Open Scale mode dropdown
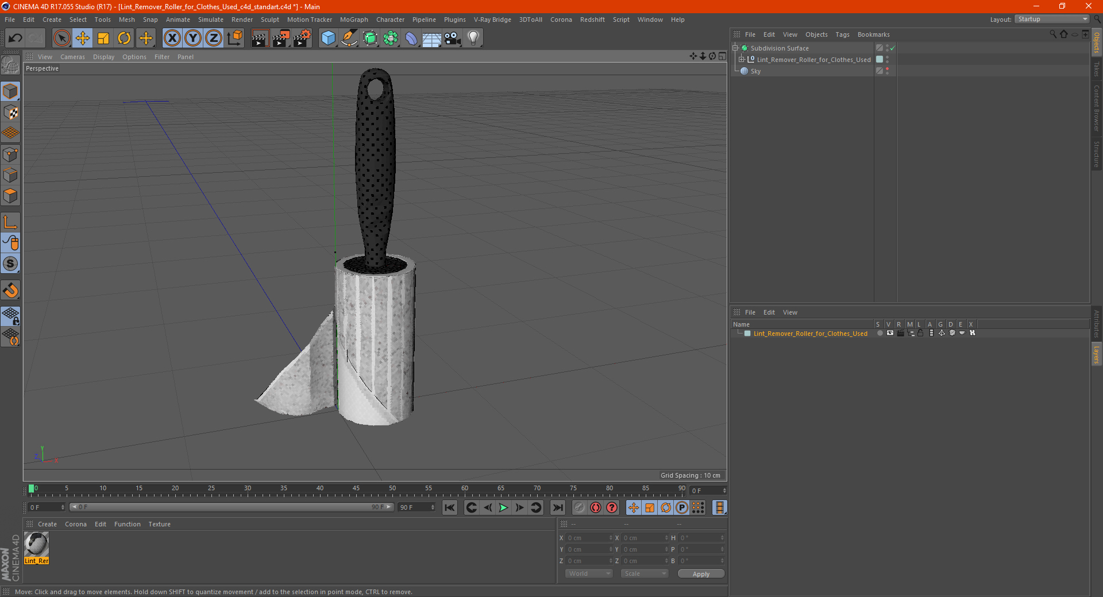Screen dimensions: 1103x597 (x=644, y=573)
